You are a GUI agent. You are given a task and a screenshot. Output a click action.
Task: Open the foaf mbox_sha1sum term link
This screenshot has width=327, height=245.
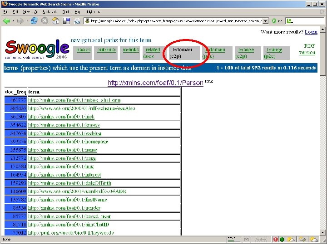[74, 100]
